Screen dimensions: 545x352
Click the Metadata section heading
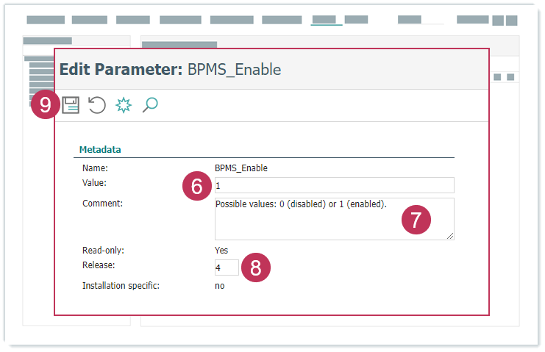click(100, 149)
